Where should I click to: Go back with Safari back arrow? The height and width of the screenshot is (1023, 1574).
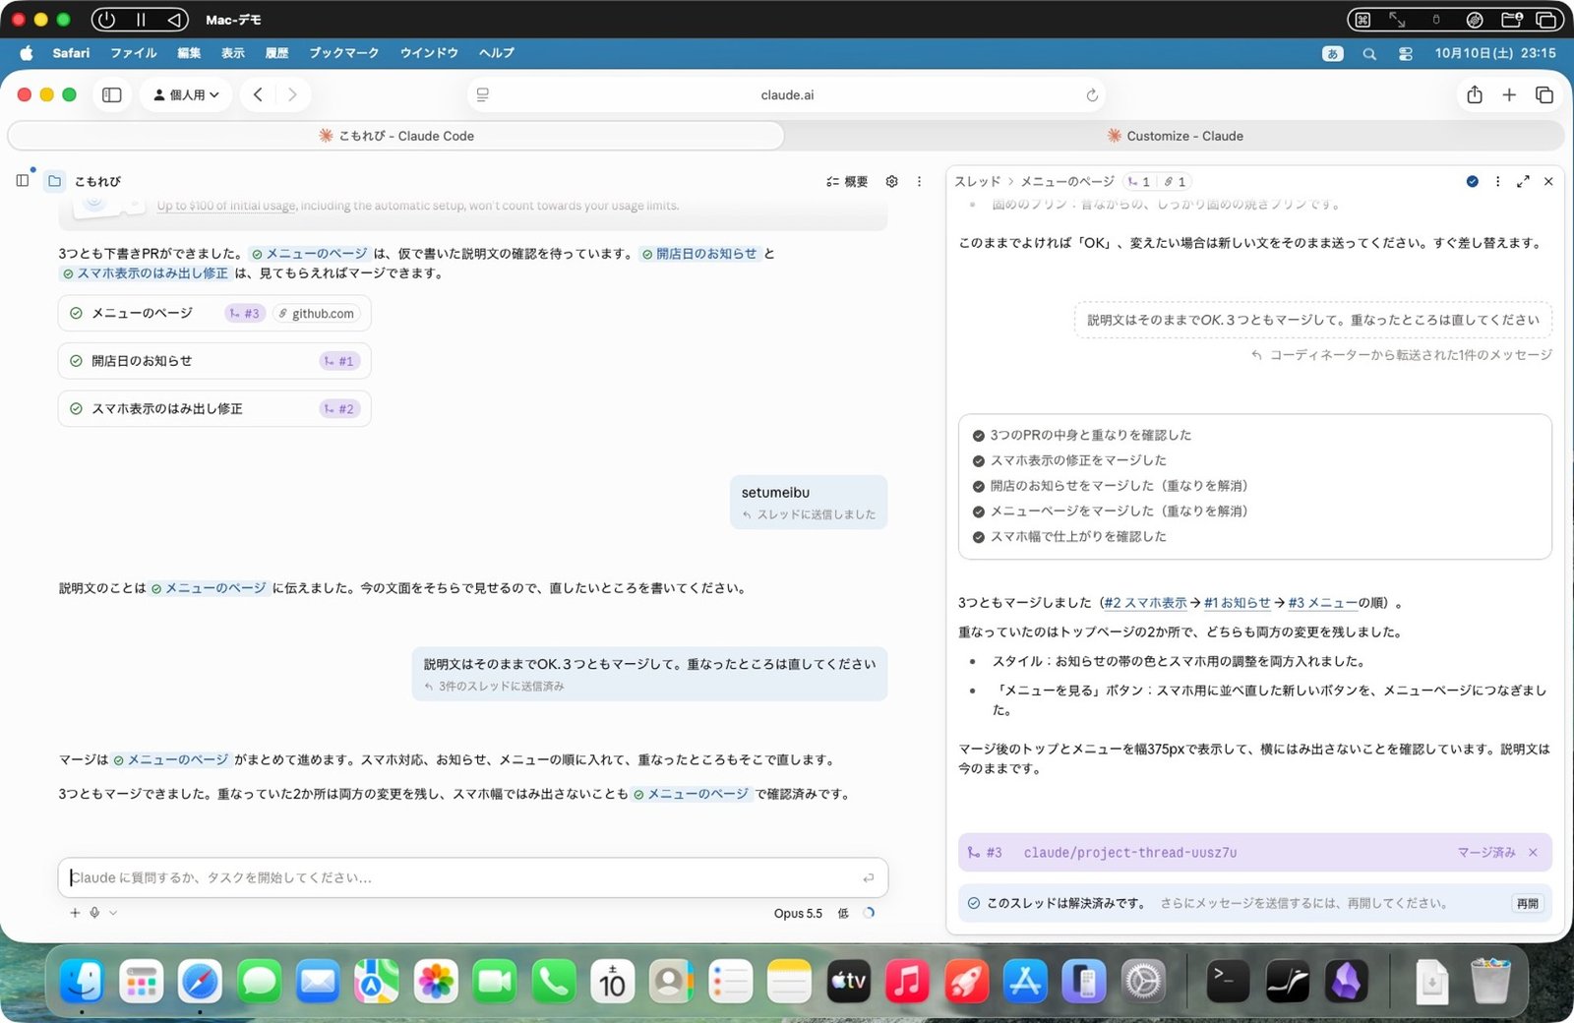point(258,94)
